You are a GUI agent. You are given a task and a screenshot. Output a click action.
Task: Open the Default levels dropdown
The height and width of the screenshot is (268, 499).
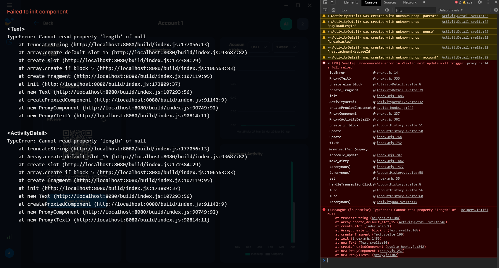[x=450, y=10]
